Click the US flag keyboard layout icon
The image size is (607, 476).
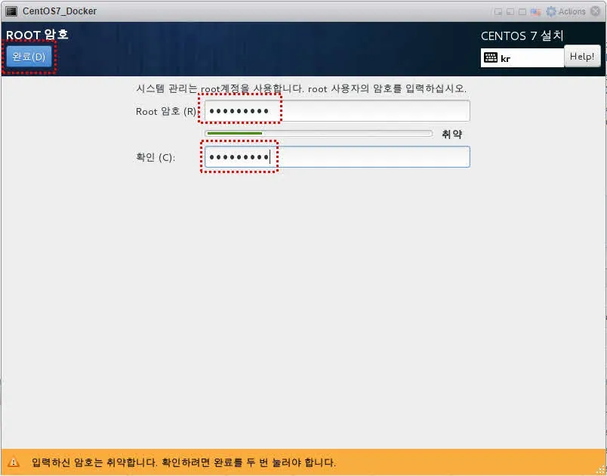click(x=535, y=12)
